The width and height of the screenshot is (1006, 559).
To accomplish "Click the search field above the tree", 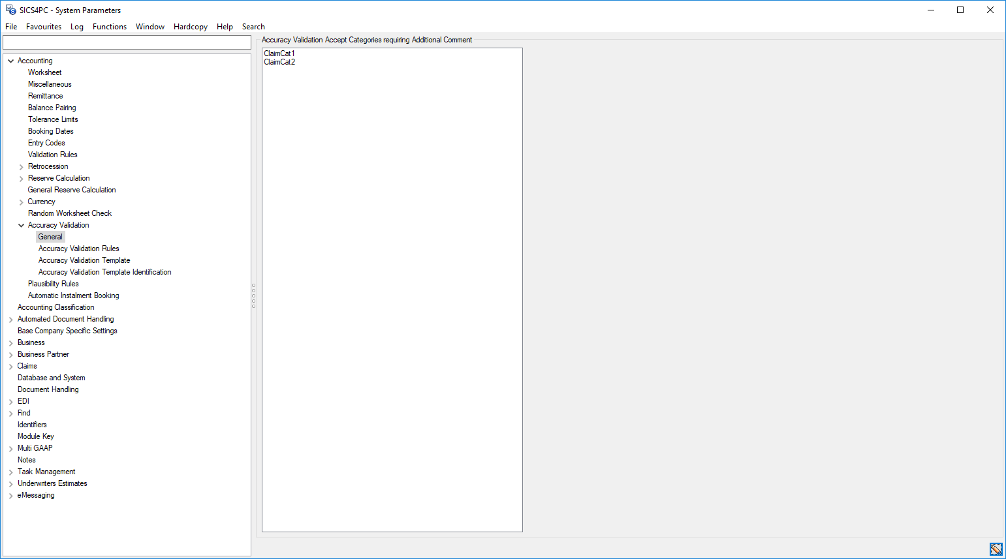I will tap(127, 42).
